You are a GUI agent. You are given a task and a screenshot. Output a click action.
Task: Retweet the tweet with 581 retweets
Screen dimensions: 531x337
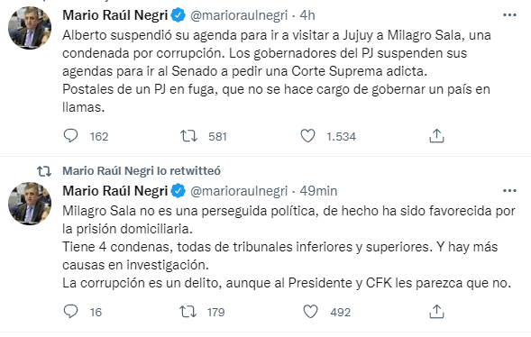pos(188,136)
